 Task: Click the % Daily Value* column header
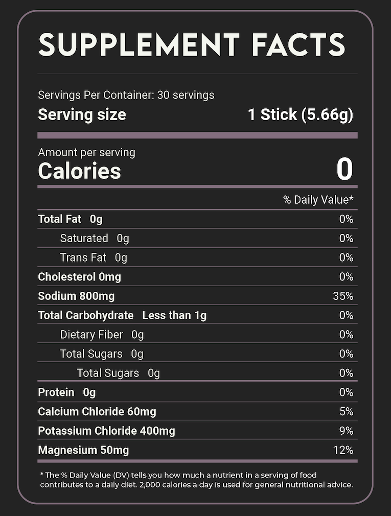coord(318,200)
